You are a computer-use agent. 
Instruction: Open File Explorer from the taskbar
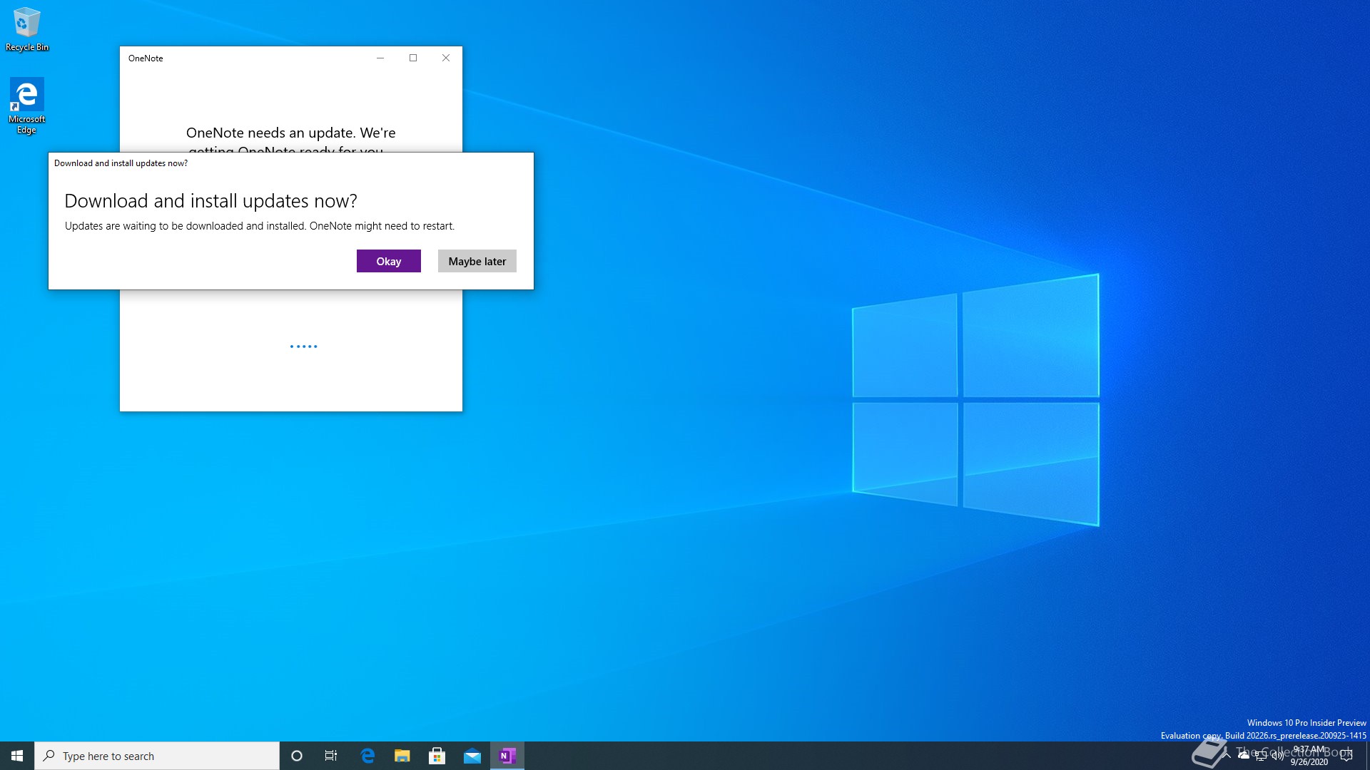tap(402, 756)
